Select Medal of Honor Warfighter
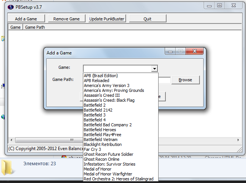The width and height of the screenshot is (246, 183). tap(121, 174)
